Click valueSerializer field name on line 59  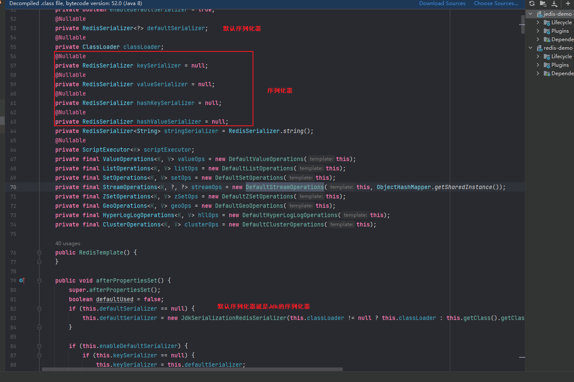162,84
